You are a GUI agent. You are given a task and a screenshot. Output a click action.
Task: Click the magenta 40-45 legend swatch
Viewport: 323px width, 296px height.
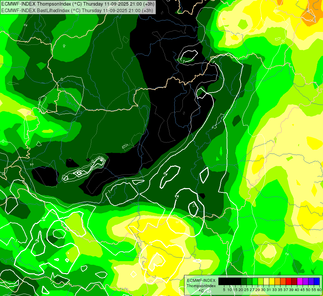[x=300, y=281]
